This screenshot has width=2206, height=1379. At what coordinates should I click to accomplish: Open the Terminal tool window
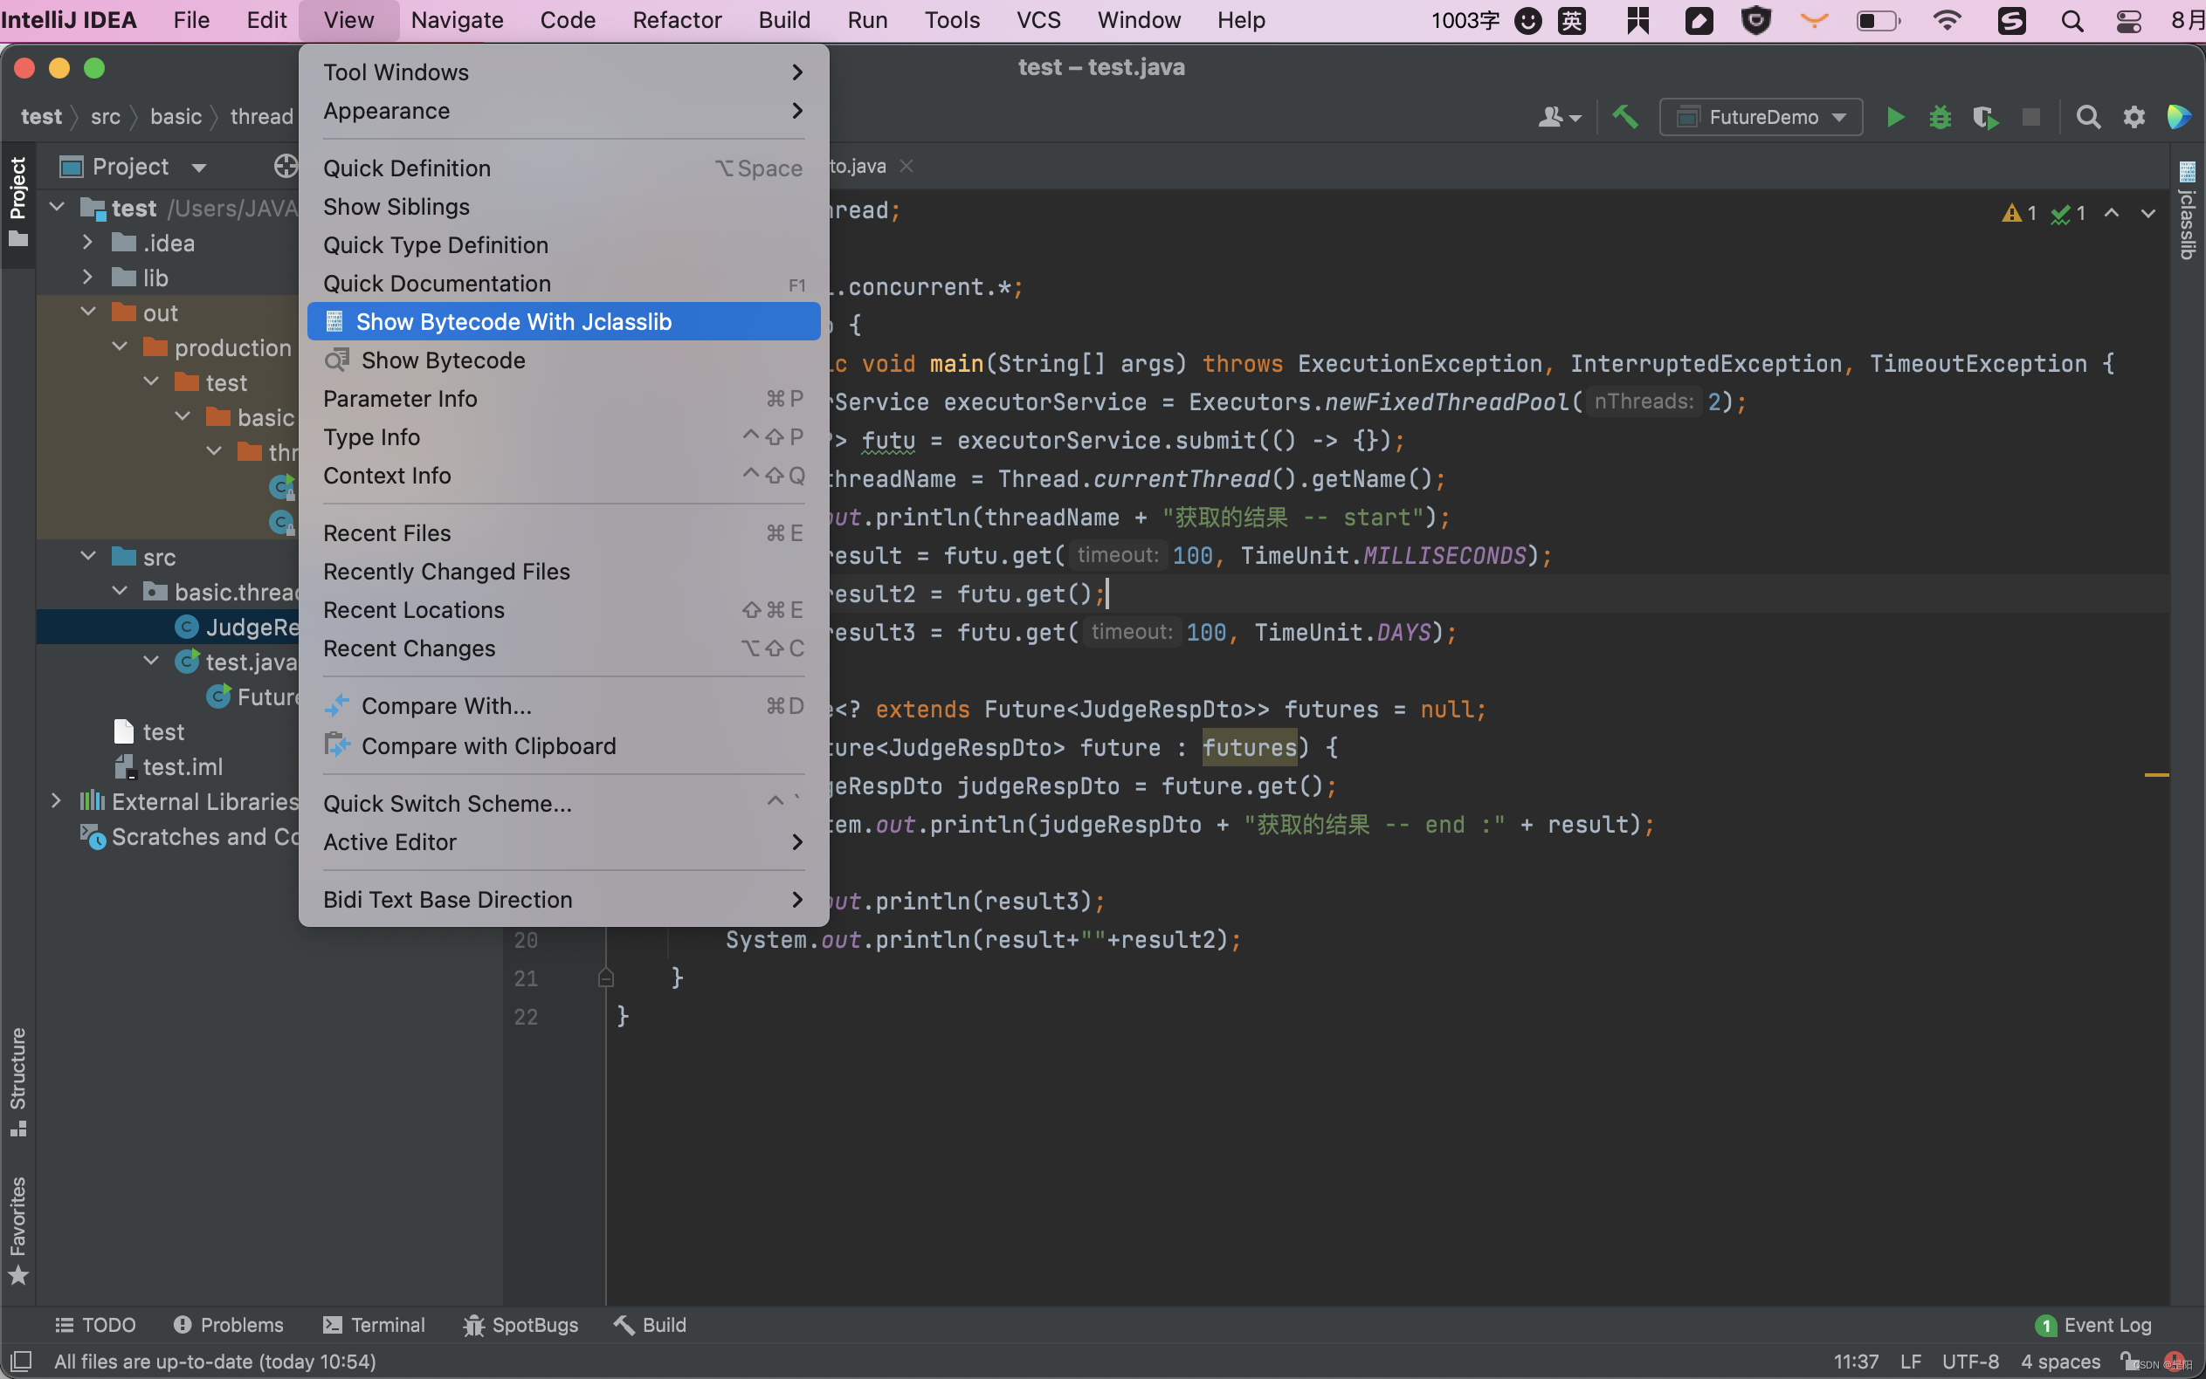[x=374, y=1324]
